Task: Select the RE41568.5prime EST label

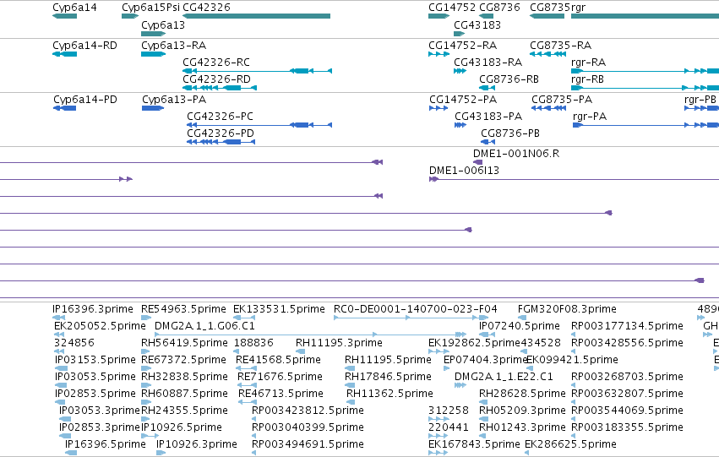Action: (x=278, y=360)
